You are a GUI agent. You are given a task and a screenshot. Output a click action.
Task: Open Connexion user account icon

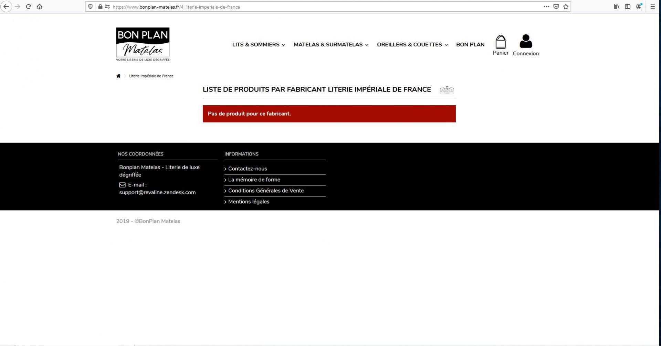click(526, 45)
